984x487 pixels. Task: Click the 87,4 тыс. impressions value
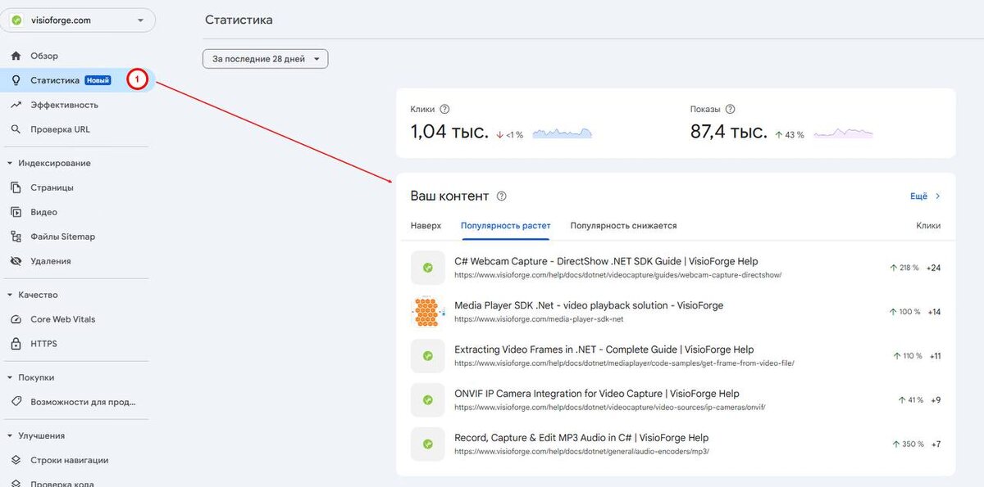pos(729,132)
